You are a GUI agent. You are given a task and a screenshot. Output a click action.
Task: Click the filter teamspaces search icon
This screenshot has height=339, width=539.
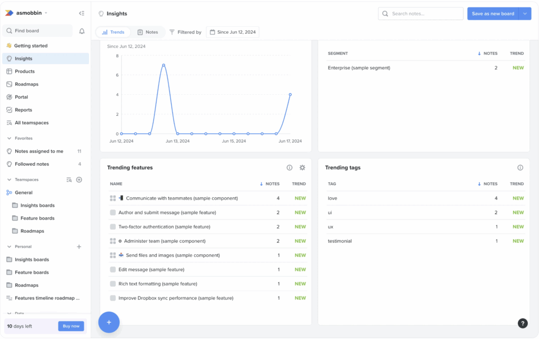pos(69,180)
